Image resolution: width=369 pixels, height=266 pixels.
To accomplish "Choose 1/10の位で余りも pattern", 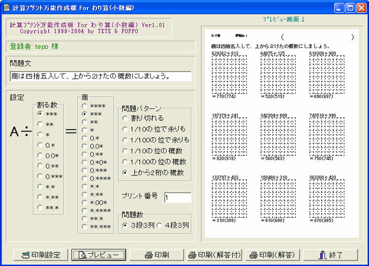I will click(x=154, y=129).
